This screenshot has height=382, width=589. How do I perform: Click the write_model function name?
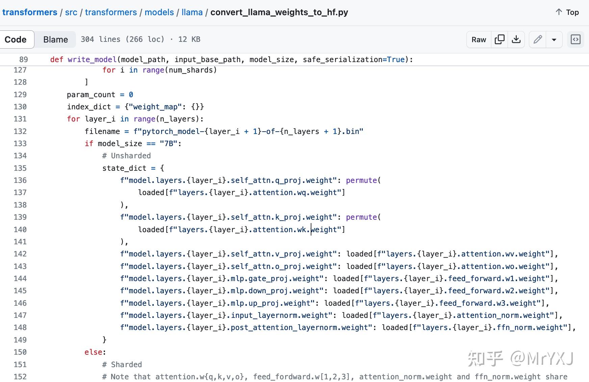(x=92, y=59)
